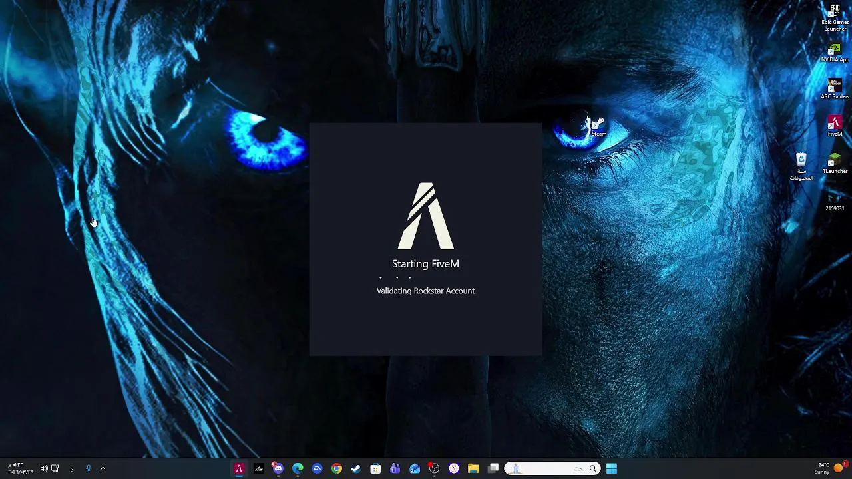Image resolution: width=852 pixels, height=479 pixels.
Task: Launch Microsoft Edge from the taskbar
Action: [298, 468]
